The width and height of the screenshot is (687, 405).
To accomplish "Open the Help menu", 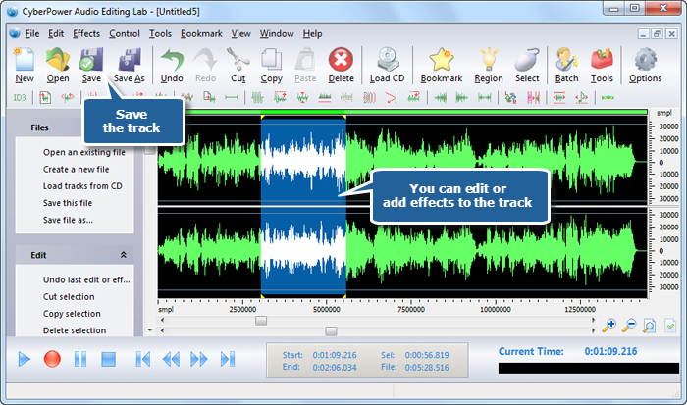I will point(312,33).
